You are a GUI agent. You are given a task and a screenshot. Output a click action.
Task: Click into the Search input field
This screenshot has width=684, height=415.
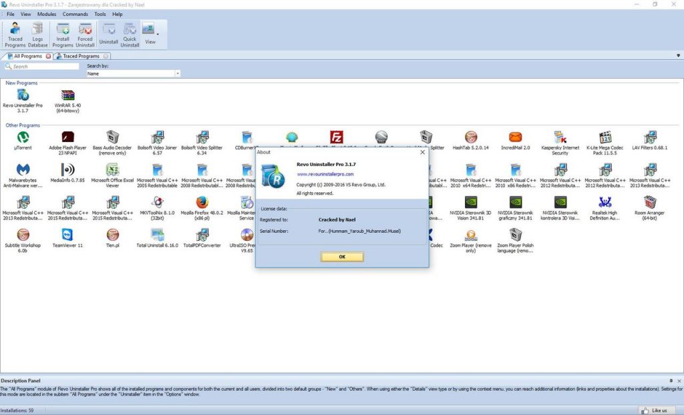tap(42, 66)
